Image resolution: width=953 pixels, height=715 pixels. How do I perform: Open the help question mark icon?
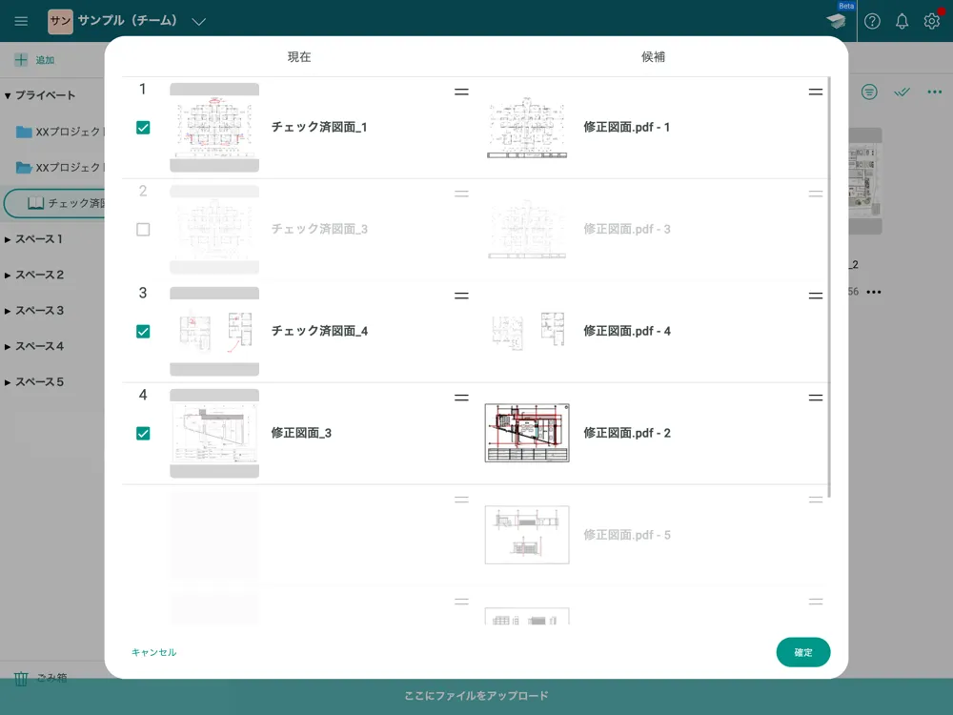click(x=872, y=21)
